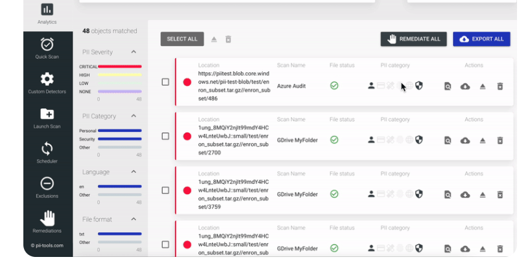Collapse the Language filter section
This screenshot has width=530, height=277.
(134, 172)
